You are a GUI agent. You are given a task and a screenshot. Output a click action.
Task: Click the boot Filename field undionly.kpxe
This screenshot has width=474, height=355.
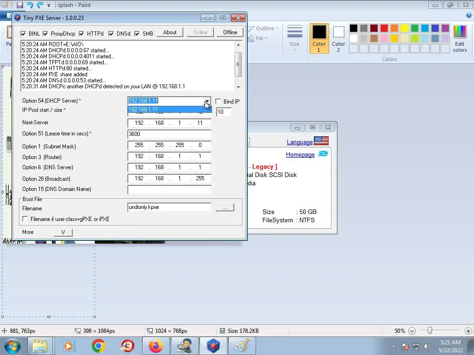pos(169,207)
